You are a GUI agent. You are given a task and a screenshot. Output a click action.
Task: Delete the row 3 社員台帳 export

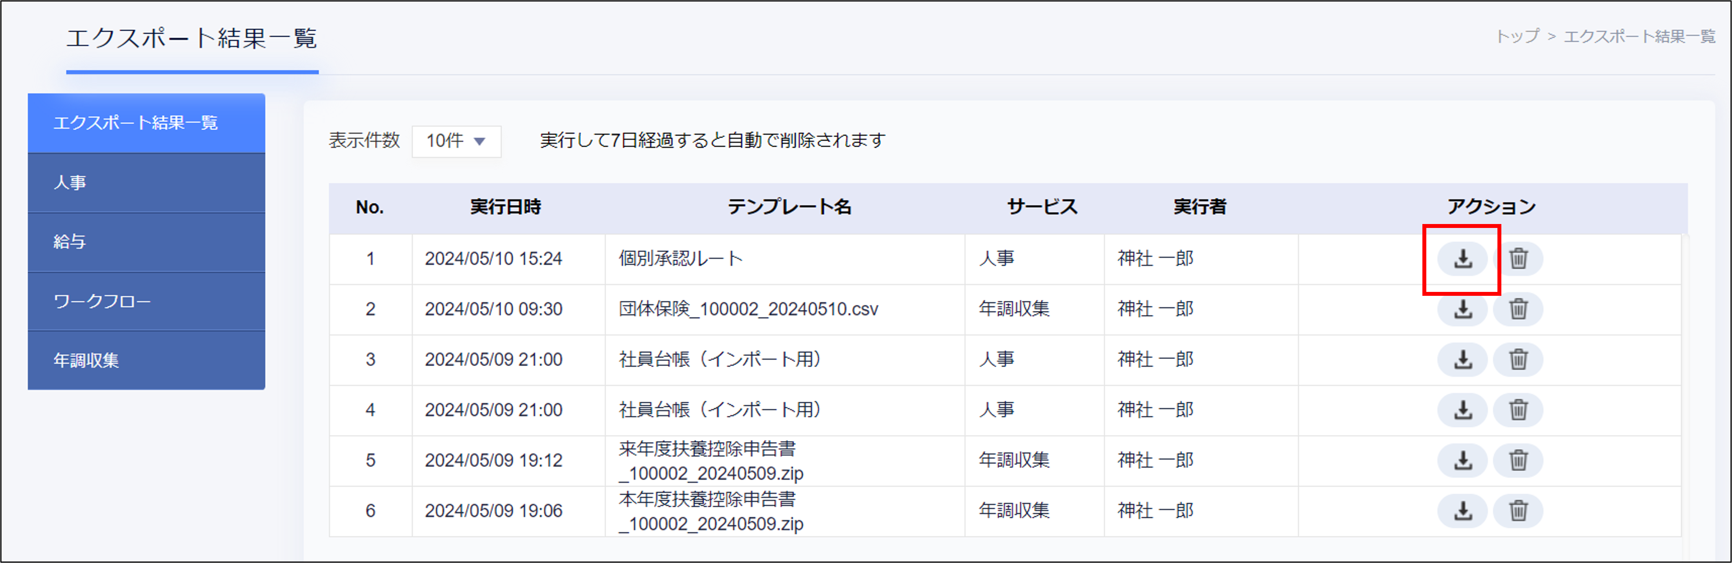pyautogui.click(x=1517, y=360)
